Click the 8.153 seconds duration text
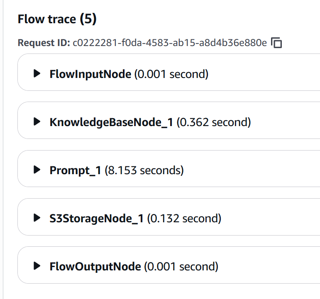Image resolution: width=320 pixels, height=299 pixels. click(x=144, y=170)
